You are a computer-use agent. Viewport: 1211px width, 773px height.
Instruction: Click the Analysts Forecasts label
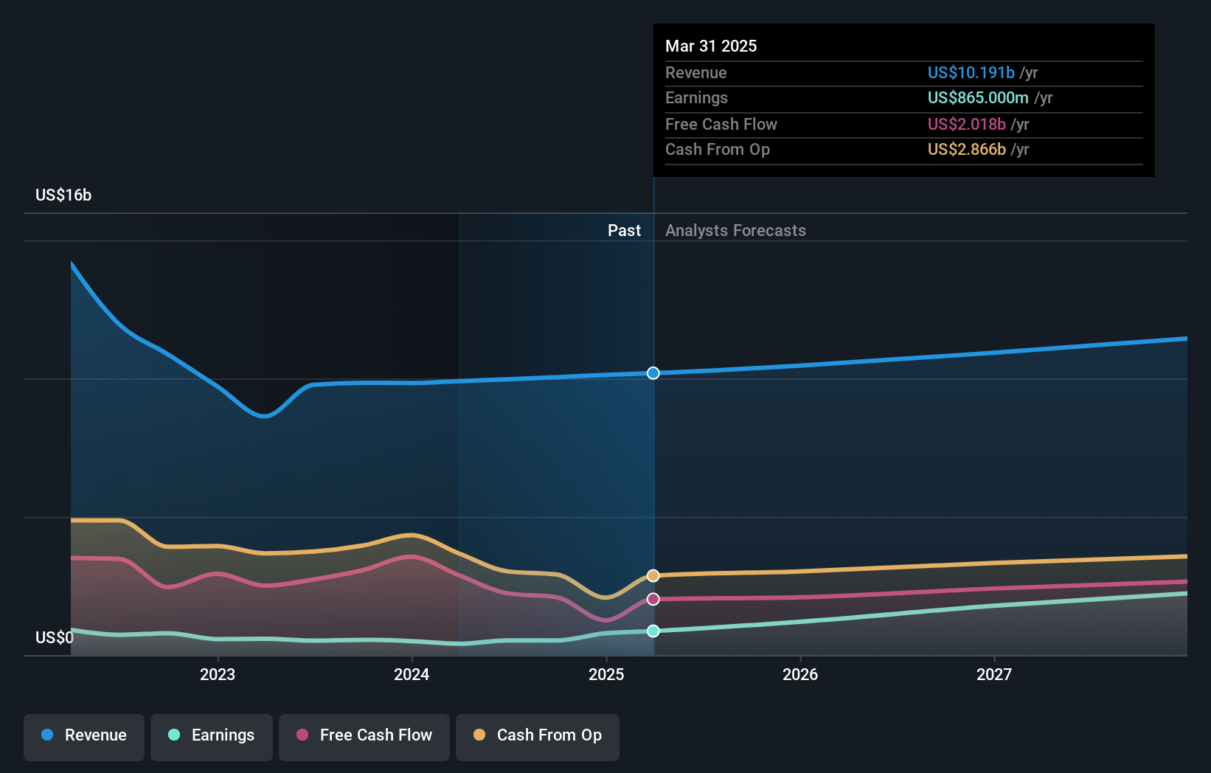click(735, 230)
